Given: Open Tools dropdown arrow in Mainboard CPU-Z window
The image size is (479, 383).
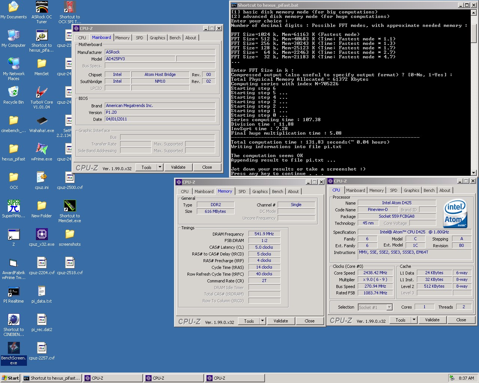Looking at the screenshot, I should [x=160, y=167].
